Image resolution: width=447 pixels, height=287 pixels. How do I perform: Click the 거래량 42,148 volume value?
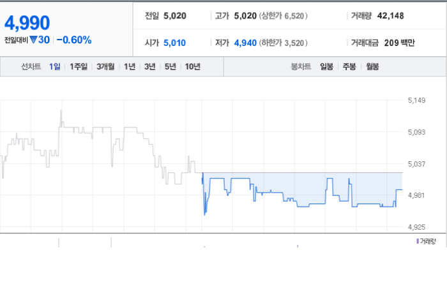[x=391, y=16]
